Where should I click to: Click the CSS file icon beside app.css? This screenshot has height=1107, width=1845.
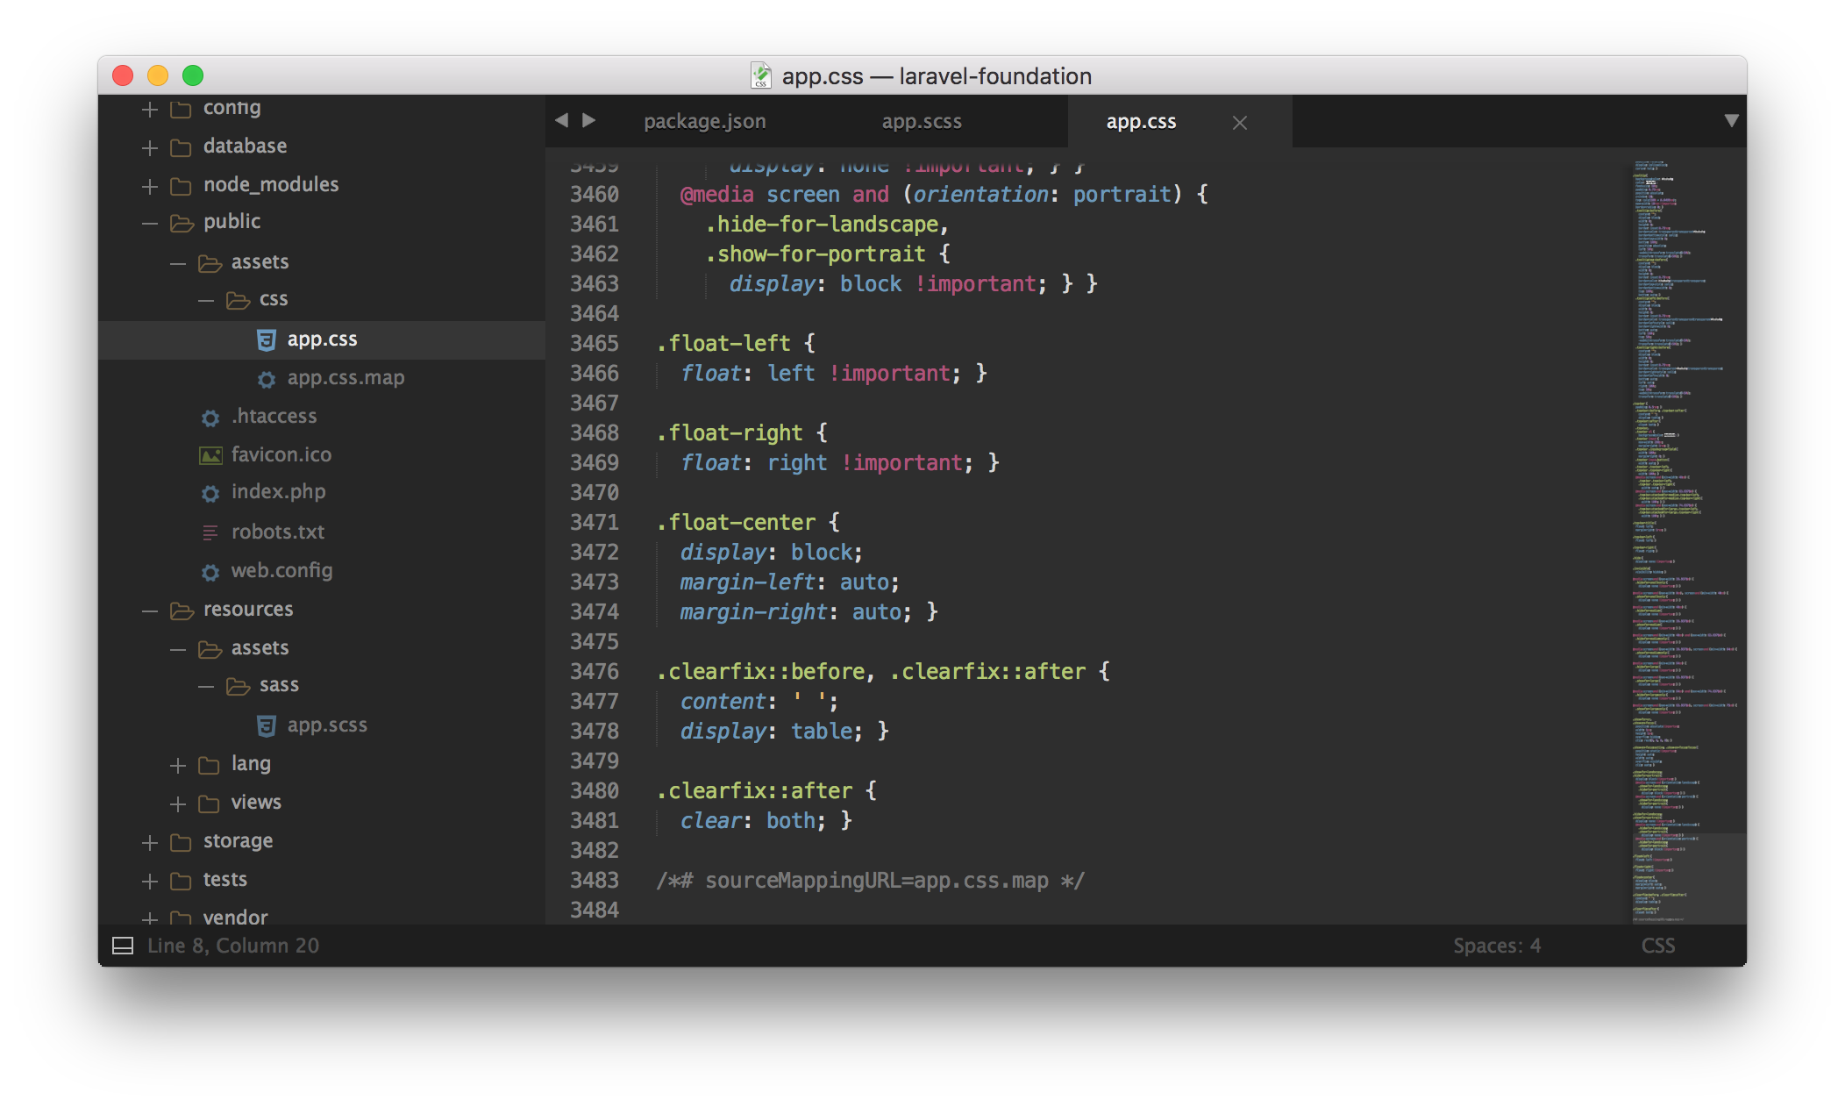(267, 340)
